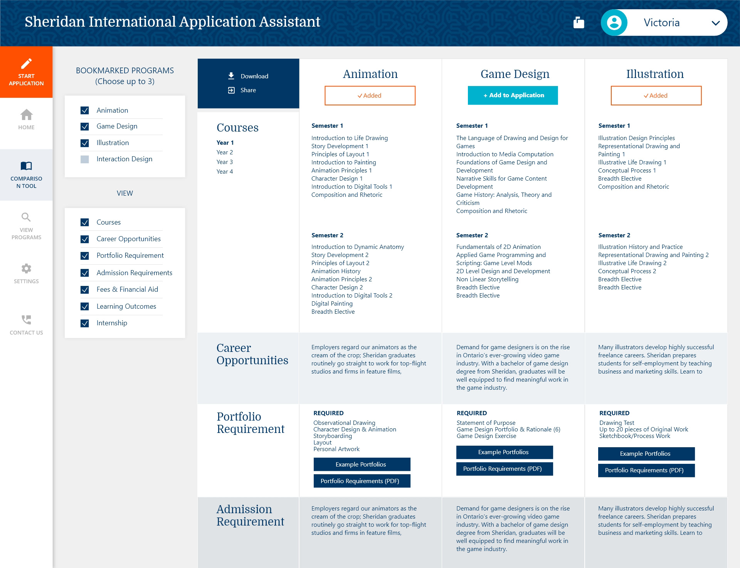Viewport: 740px width, 568px height.
Task: Click Start Application sidebar label
Action: coord(26,79)
